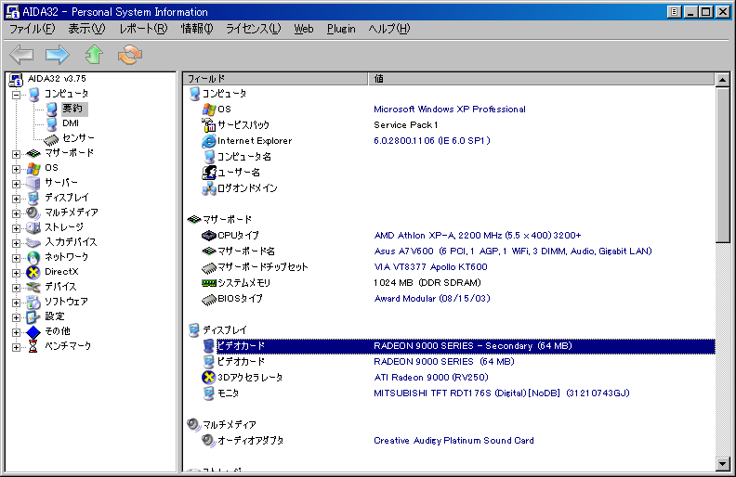Expand the サーバー tree node
Viewport: 736px width, 477px height.
point(17,184)
